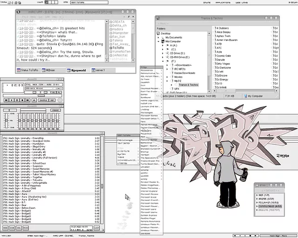Toggle Shuffle in Winamp
Viewport: 298px width, 238px height.
point(43,100)
